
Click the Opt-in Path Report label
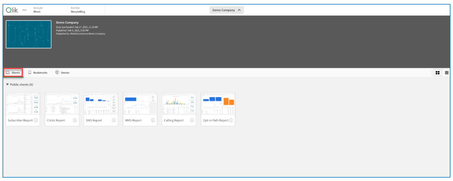coord(216,120)
